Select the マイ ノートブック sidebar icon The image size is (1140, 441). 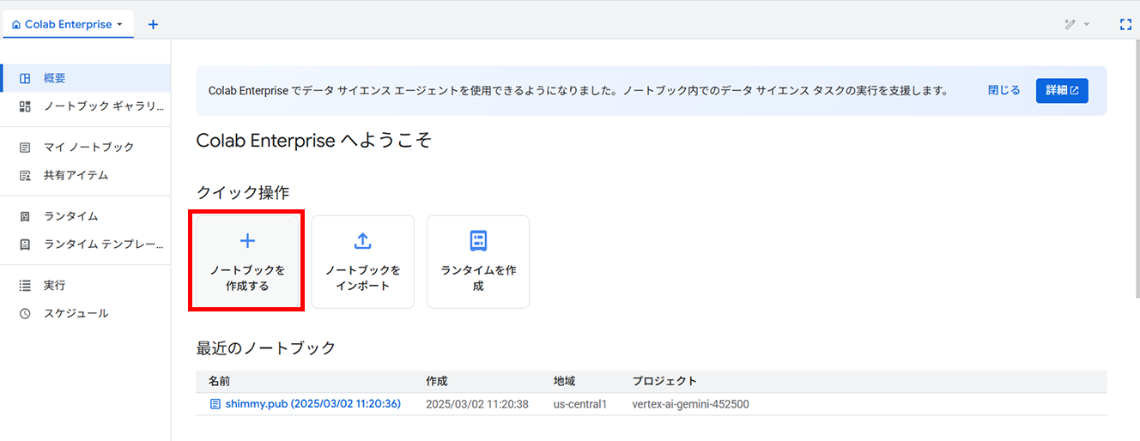point(25,147)
